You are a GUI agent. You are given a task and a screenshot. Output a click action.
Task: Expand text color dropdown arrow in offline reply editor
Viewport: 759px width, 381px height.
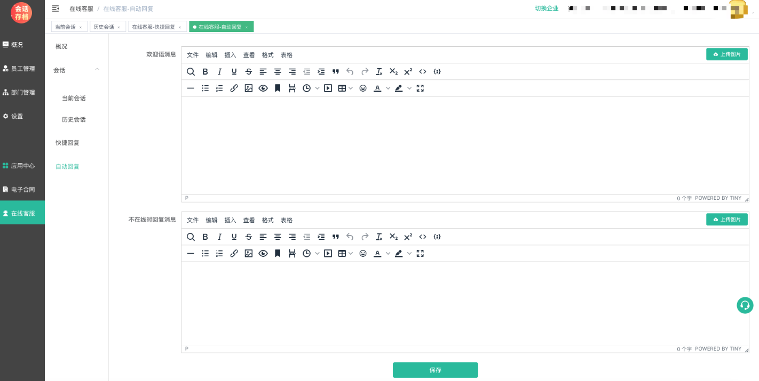pyautogui.click(x=388, y=254)
